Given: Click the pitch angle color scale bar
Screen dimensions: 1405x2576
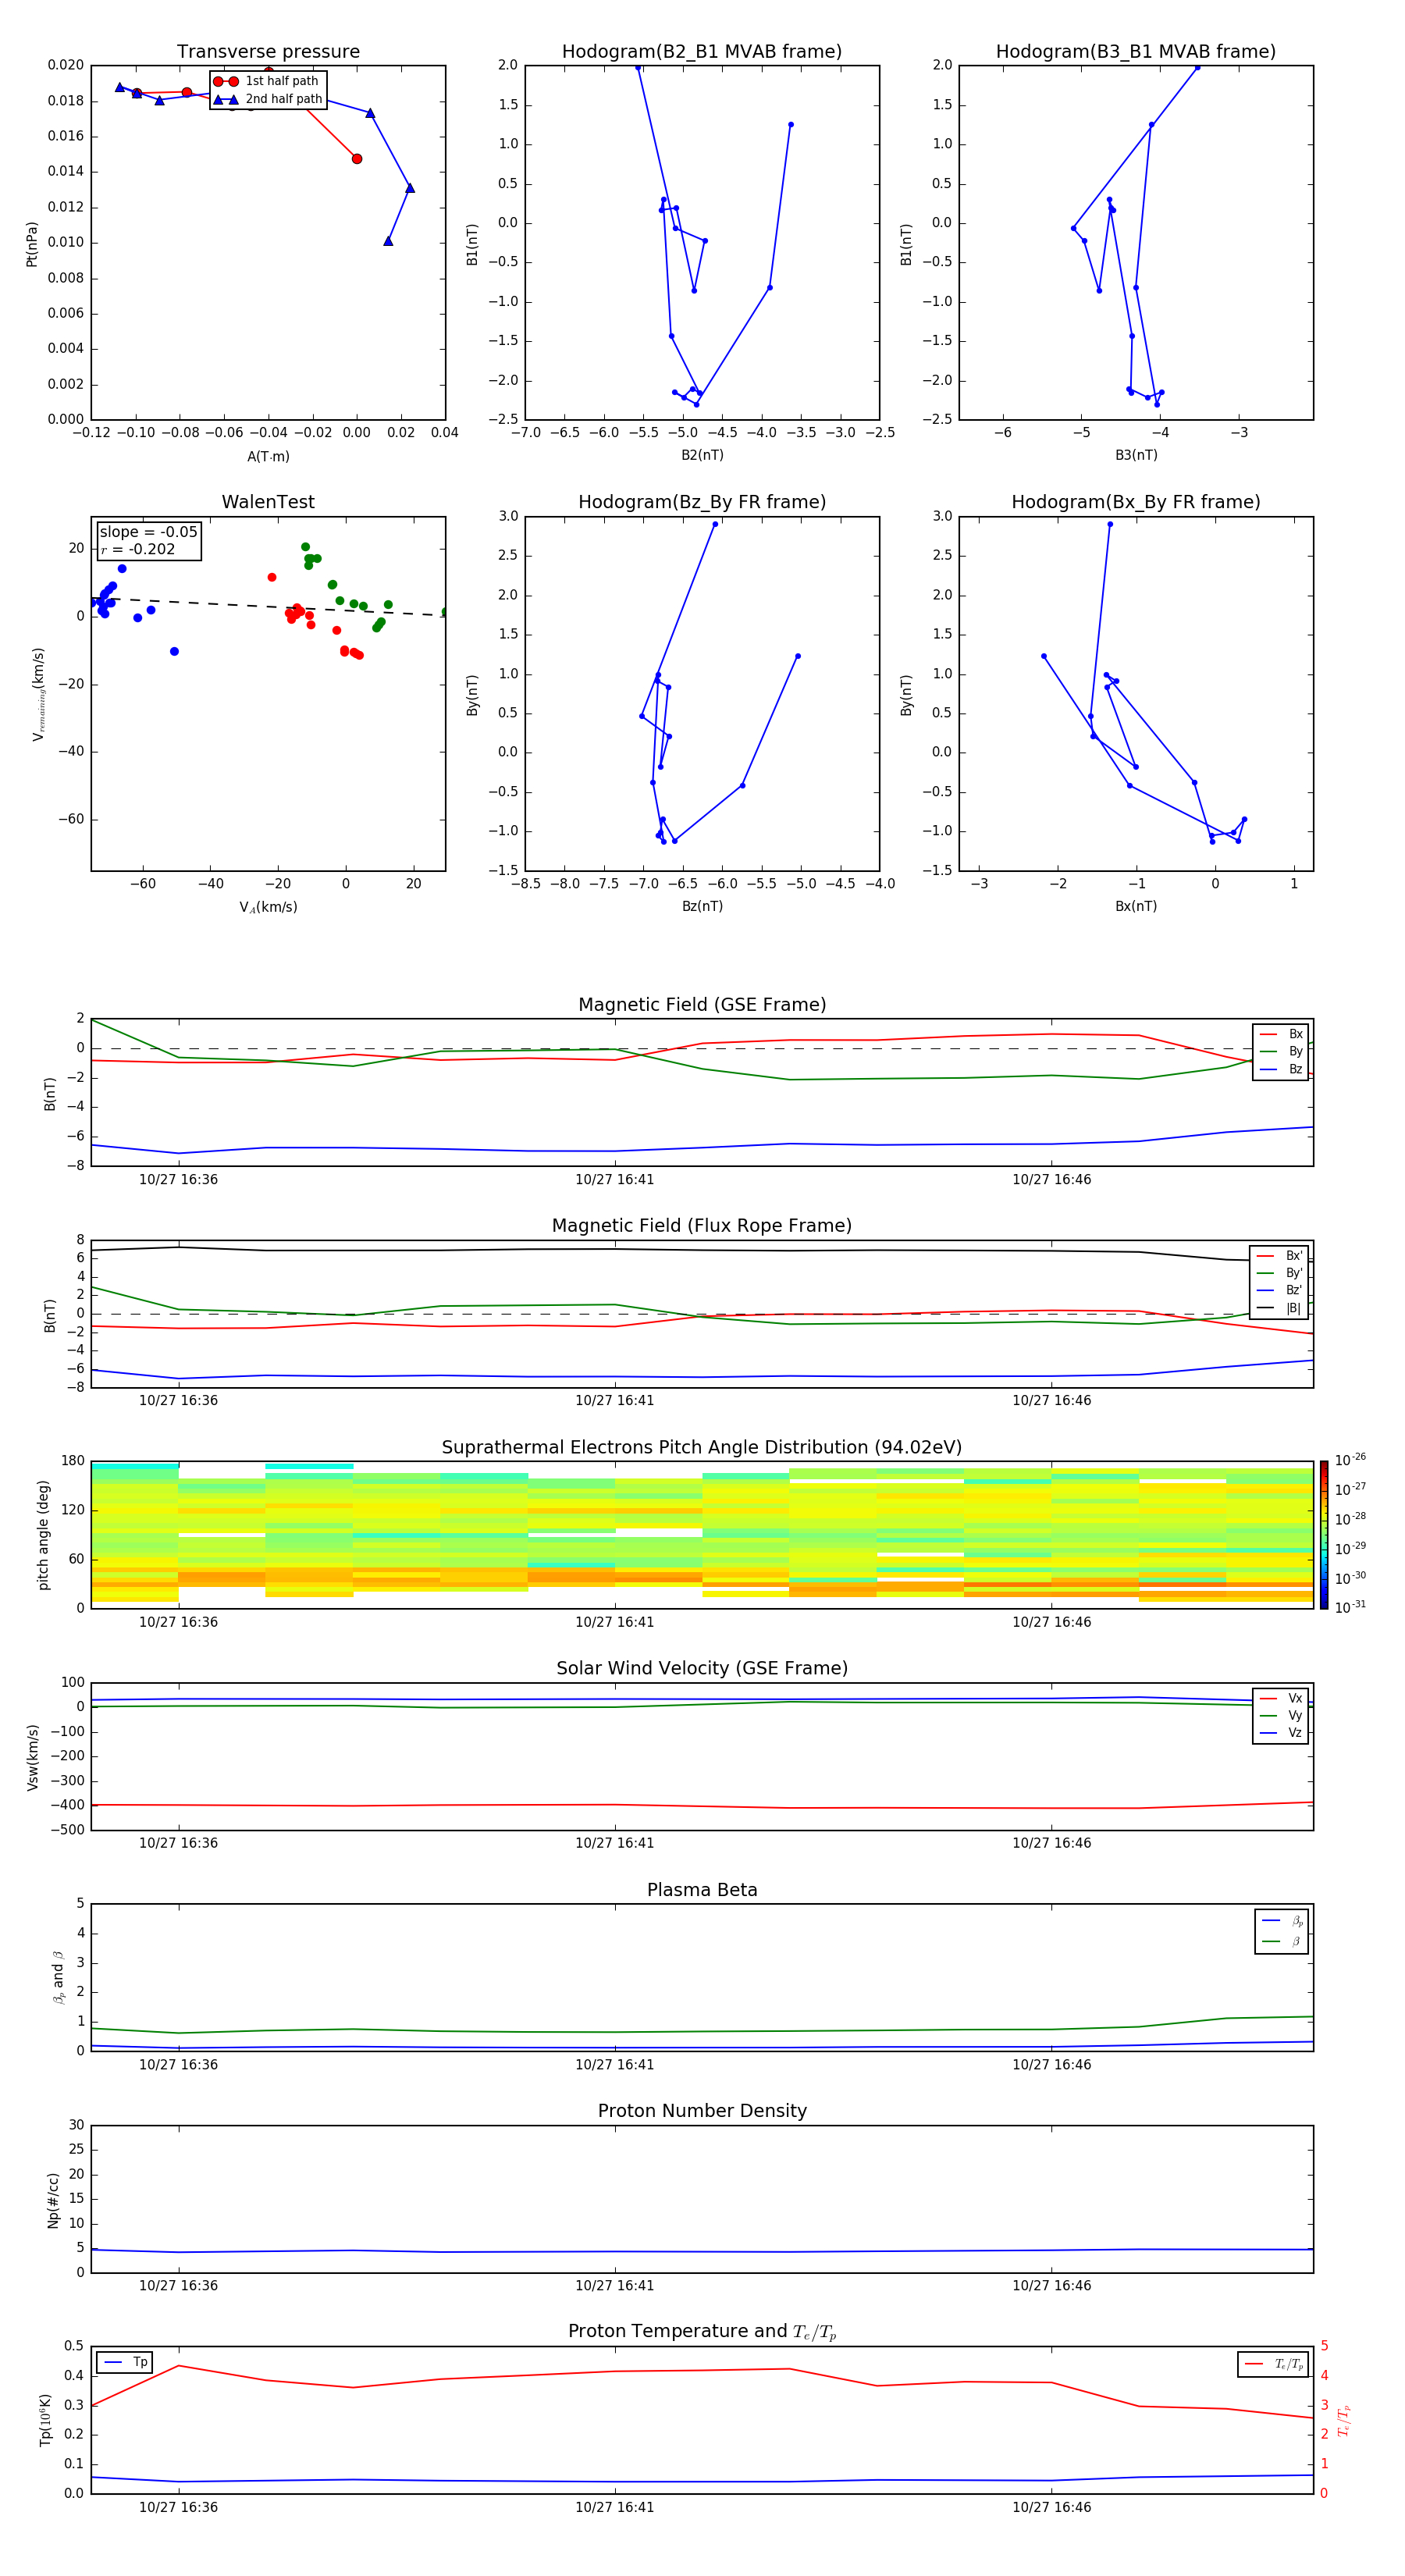Looking at the screenshot, I should tap(1324, 1535).
